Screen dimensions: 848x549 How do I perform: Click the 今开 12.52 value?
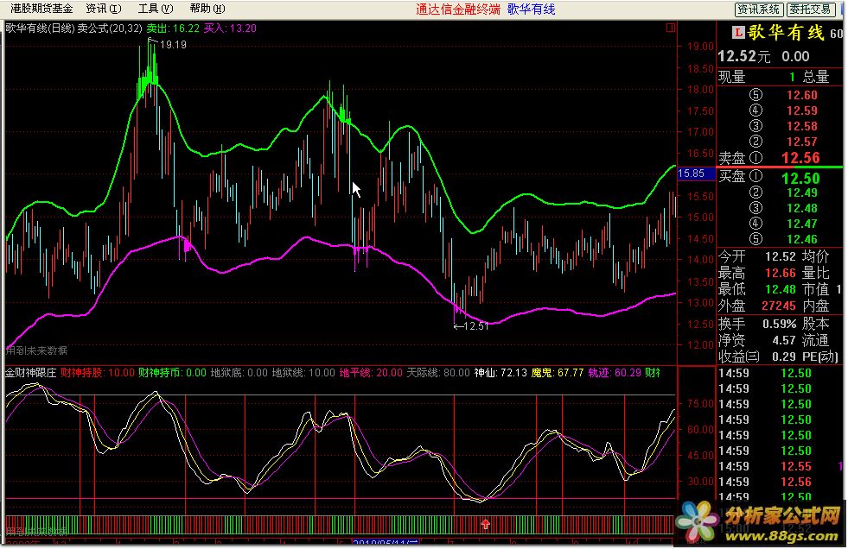(x=781, y=256)
